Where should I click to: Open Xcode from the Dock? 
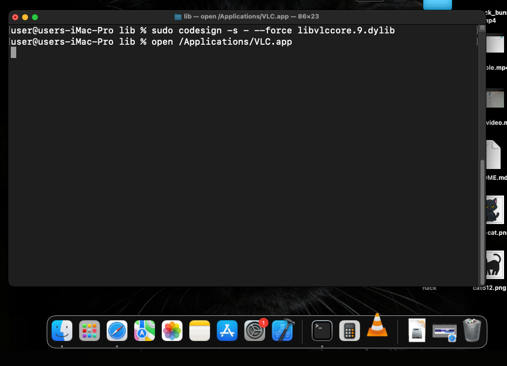pos(283,331)
